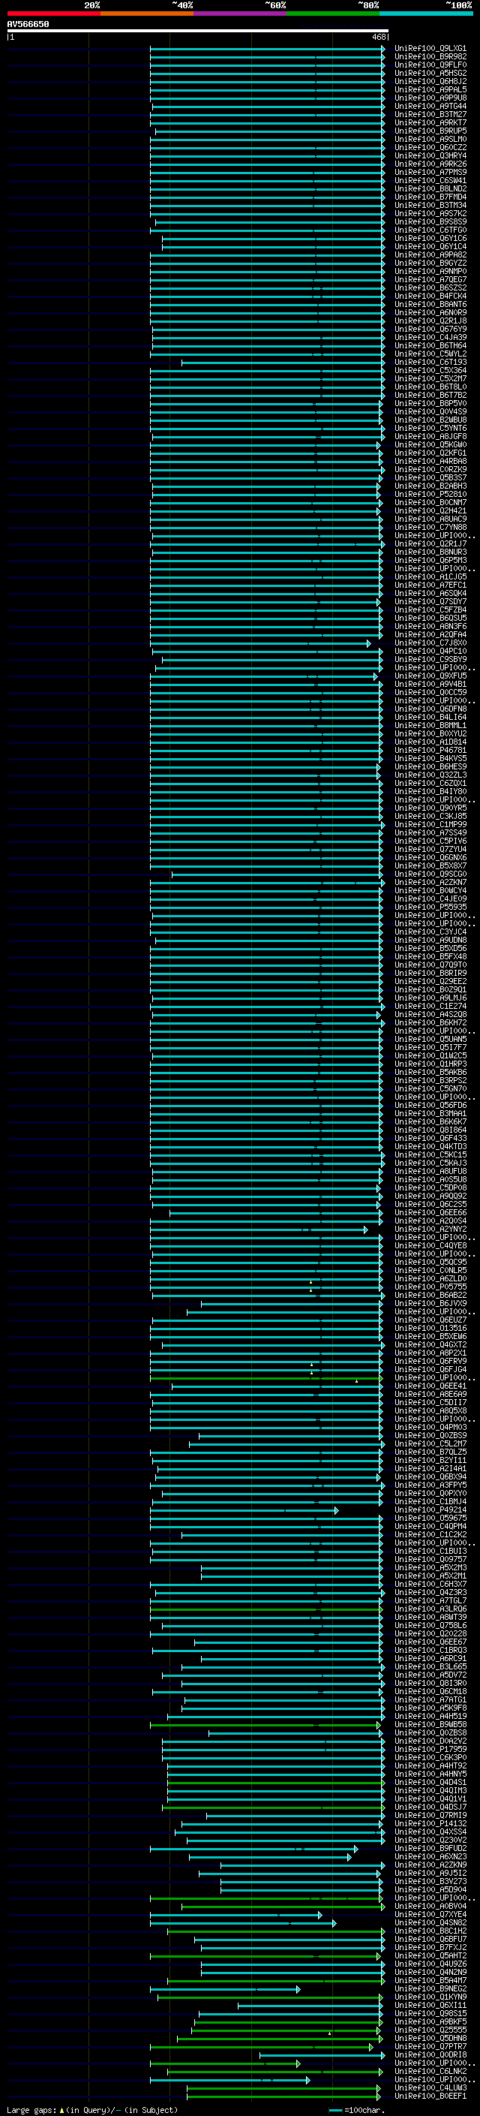Select hit label UniRef100_C5KC15
Viewport: 480px width, 2116px height.
430,1154
